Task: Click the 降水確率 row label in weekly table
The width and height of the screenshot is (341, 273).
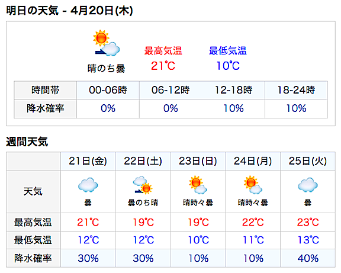Action: pyautogui.click(x=33, y=258)
